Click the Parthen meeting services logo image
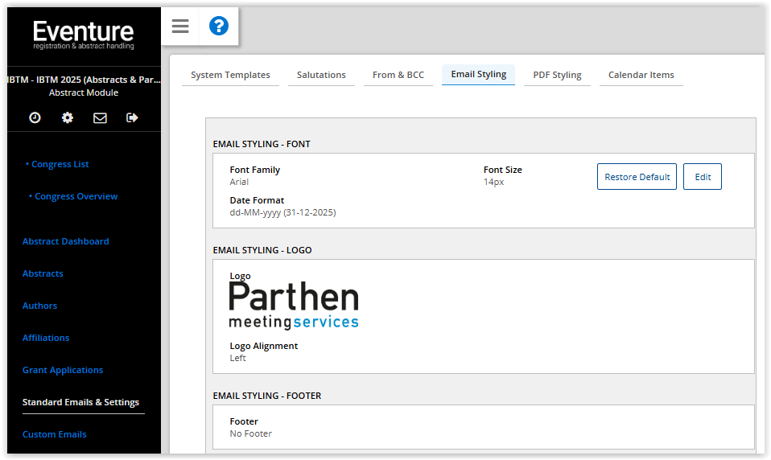771x460 pixels. (x=294, y=305)
